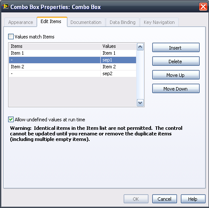Cancel the dialog
209x208 pixels.
click(x=165, y=199)
